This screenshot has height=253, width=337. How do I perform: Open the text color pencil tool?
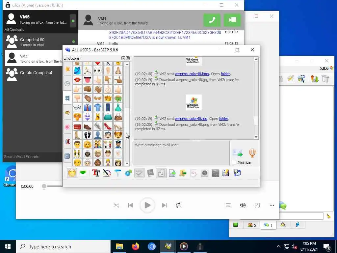pos(107,173)
